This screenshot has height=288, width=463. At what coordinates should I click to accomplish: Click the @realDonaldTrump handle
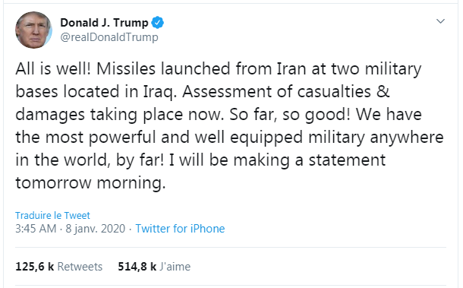pyautogui.click(x=109, y=37)
